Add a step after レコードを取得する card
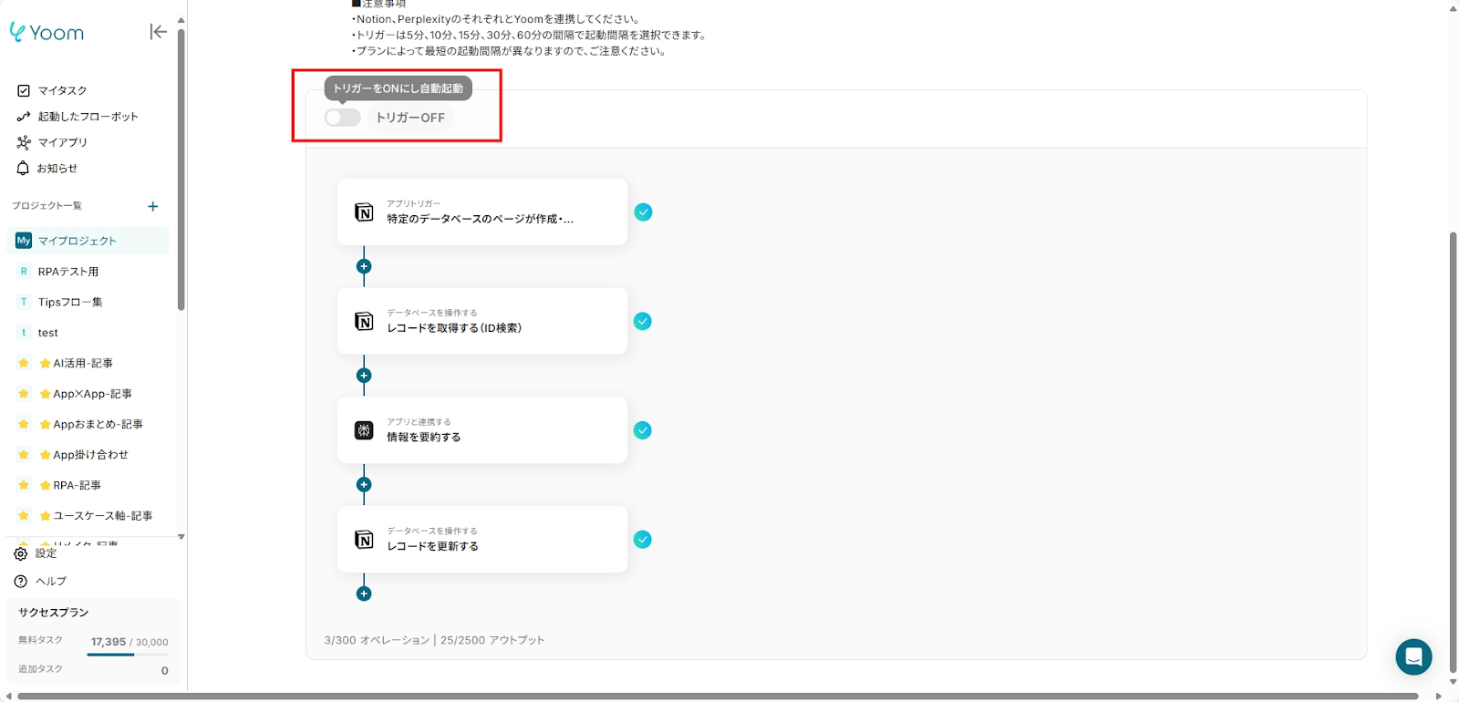This screenshot has width=1459, height=702. coord(364,376)
